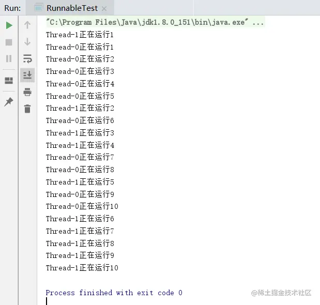Toggle scroll to end of console
This screenshot has height=305, width=320.
(x=27, y=75)
